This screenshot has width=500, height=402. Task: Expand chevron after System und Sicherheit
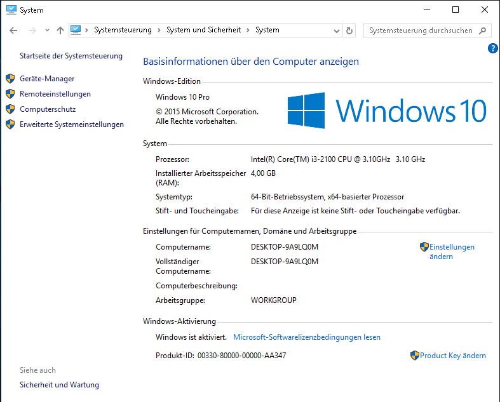[x=248, y=30]
